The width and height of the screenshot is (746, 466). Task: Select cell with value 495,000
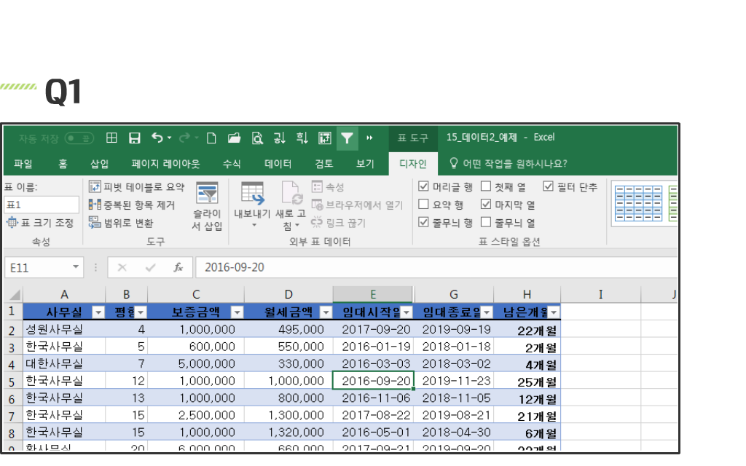point(288,329)
